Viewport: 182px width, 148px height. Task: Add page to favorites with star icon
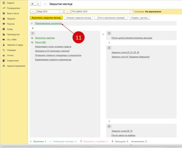[x=45, y=4]
